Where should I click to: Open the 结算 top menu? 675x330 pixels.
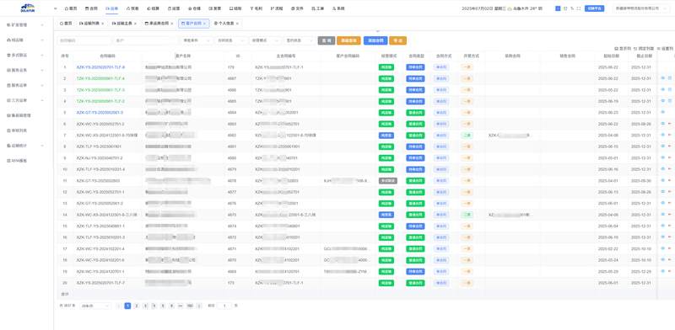click(x=153, y=8)
